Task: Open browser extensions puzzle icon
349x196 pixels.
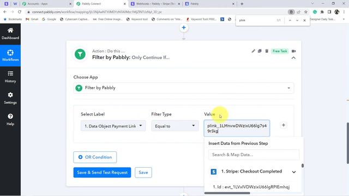Action: point(322,12)
